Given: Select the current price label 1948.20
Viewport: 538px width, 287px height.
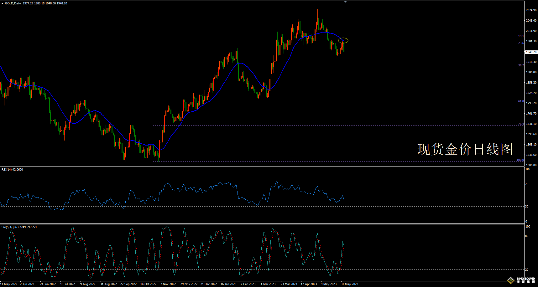Looking at the screenshot, I should (x=531, y=52).
